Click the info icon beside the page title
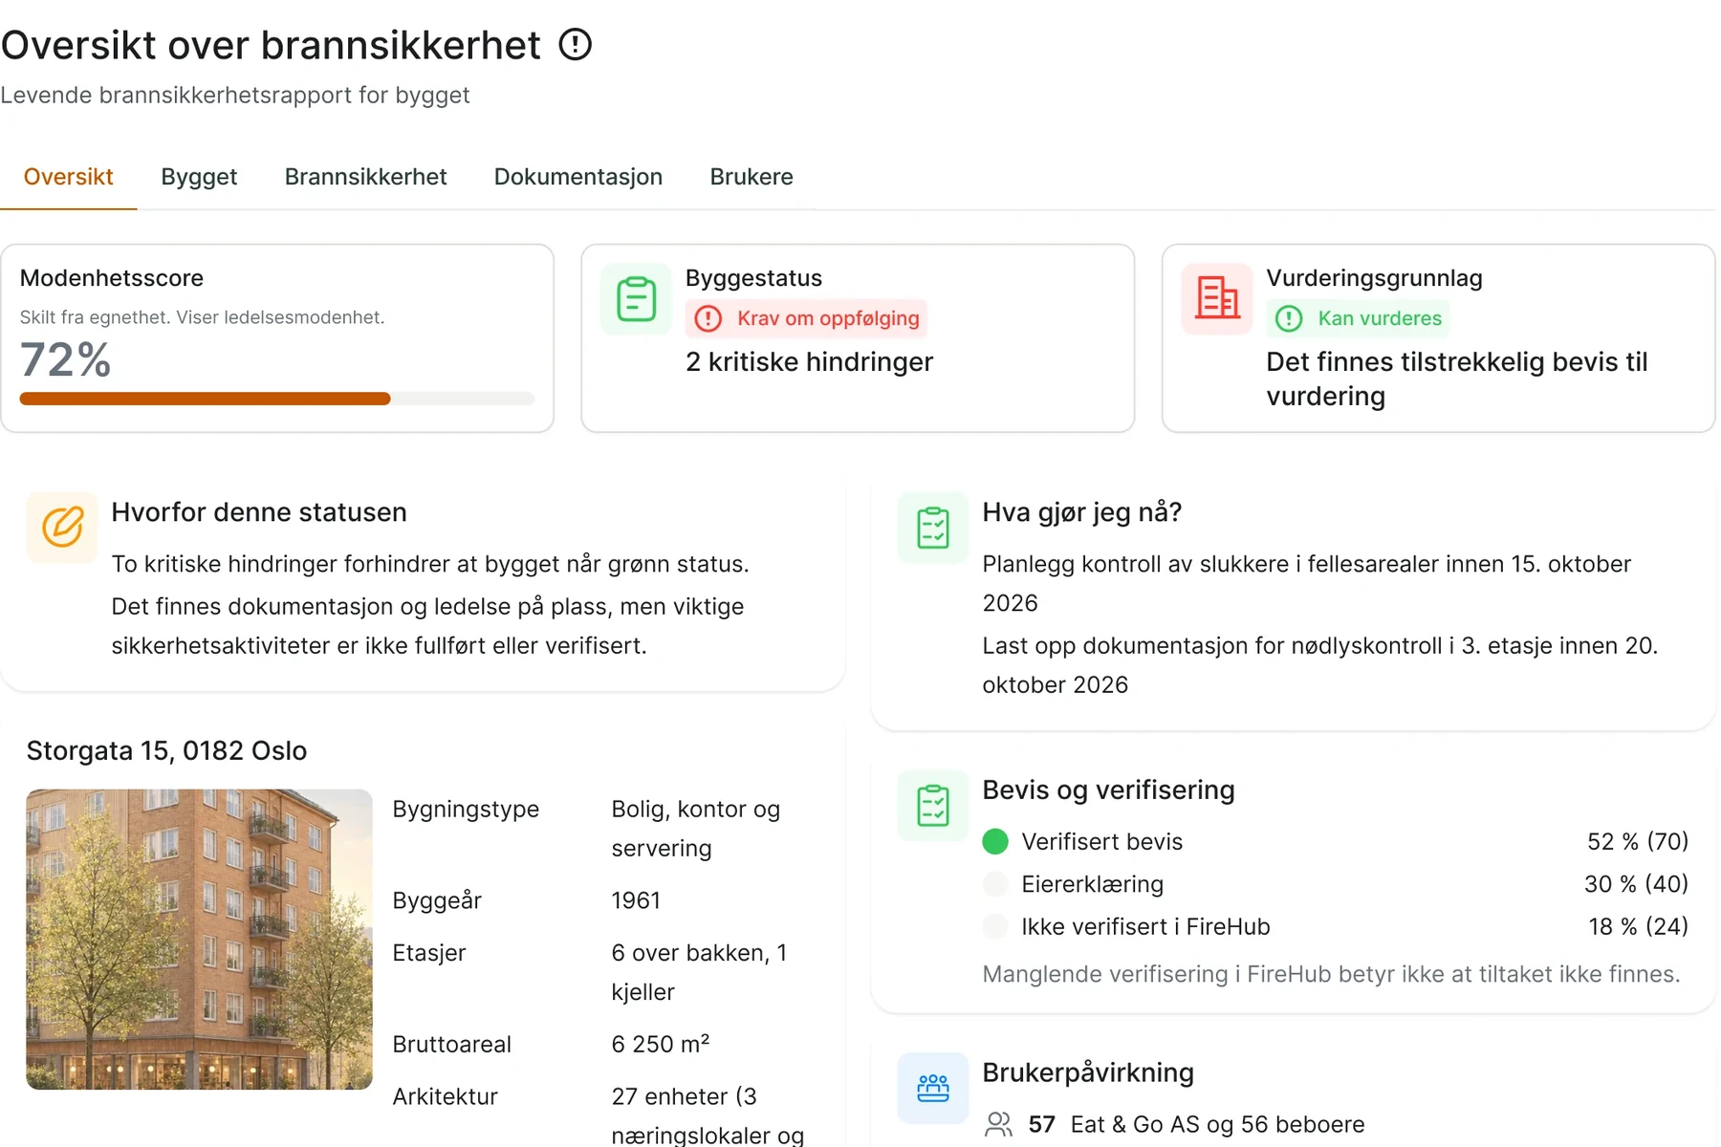The width and height of the screenshot is (1721, 1147). pos(576,44)
